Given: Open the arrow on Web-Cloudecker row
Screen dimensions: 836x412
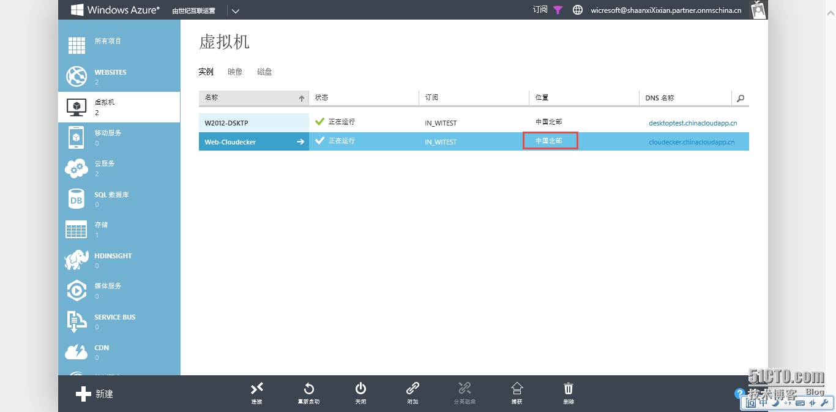Looking at the screenshot, I should (x=300, y=141).
